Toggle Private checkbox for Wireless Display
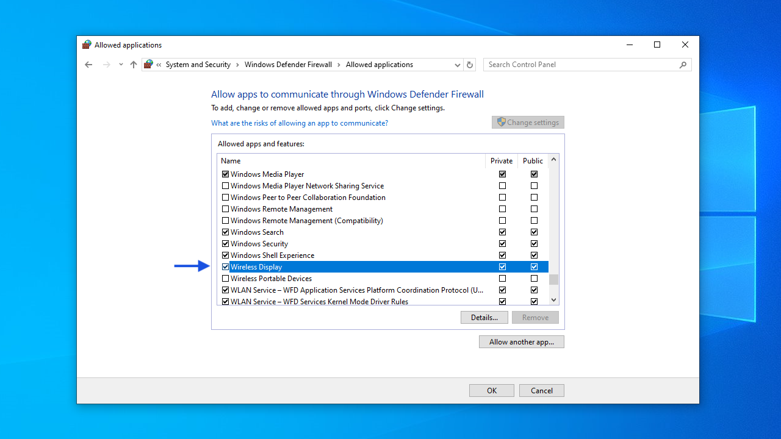The width and height of the screenshot is (781, 439). 503,267
